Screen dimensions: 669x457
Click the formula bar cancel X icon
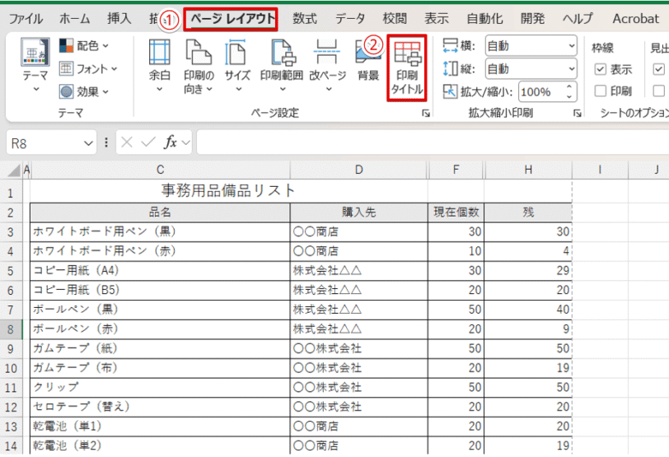click(127, 142)
